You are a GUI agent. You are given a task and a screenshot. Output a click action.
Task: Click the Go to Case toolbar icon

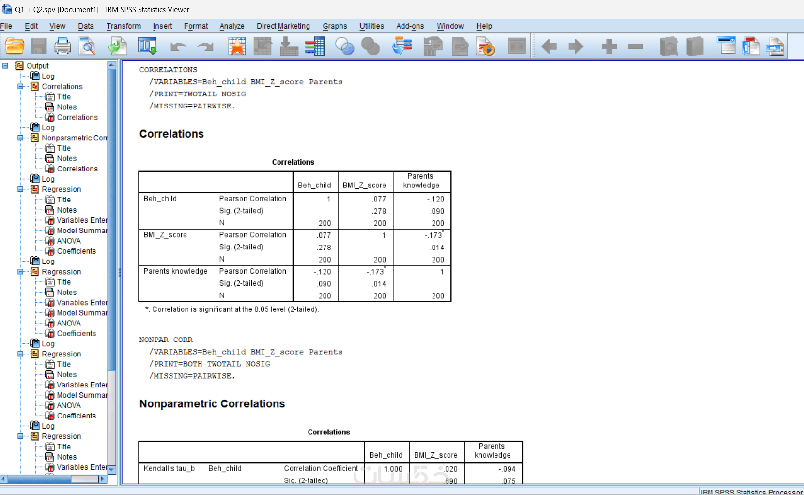(263, 46)
